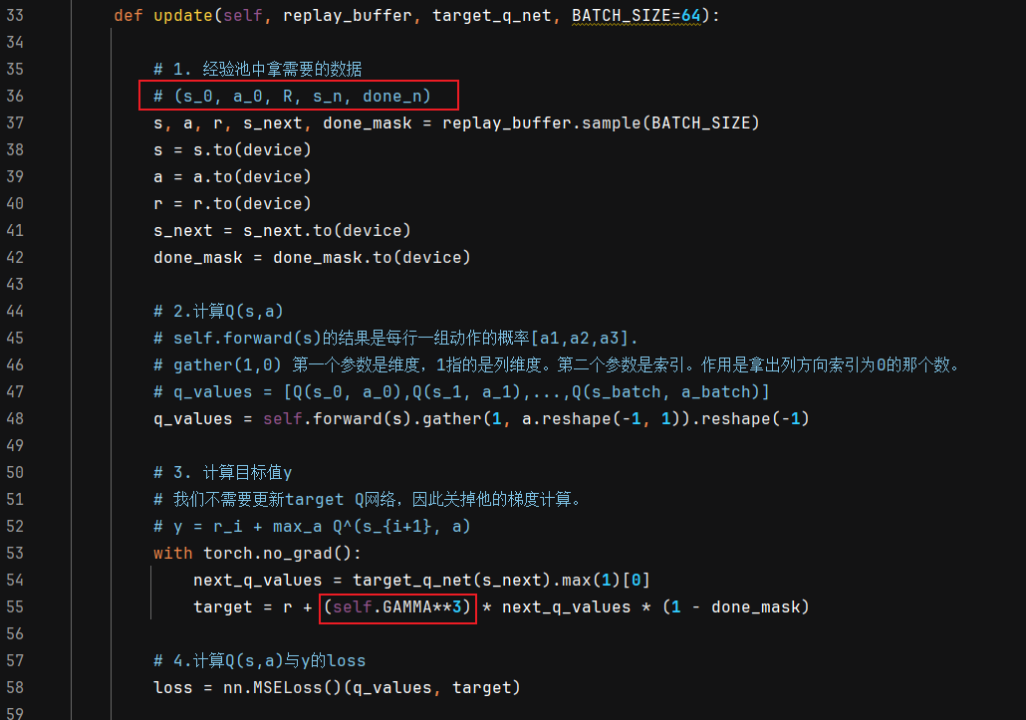Click q_values variable at start of line 48
The image size is (1026, 720).
coord(193,418)
